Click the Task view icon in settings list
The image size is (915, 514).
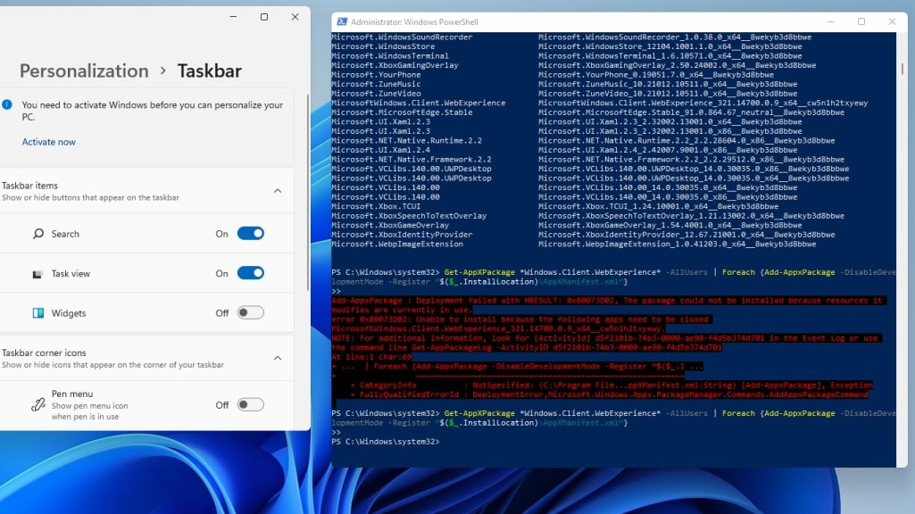point(37,274)
